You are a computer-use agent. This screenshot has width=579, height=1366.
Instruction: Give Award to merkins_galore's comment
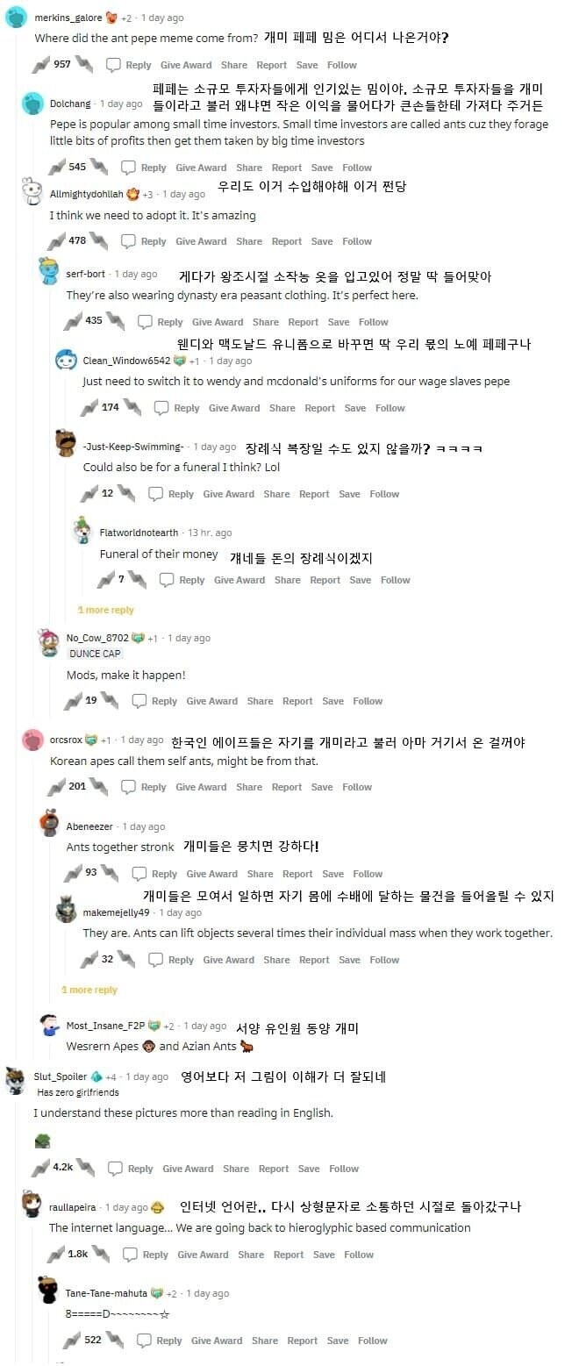click(186, 65)
